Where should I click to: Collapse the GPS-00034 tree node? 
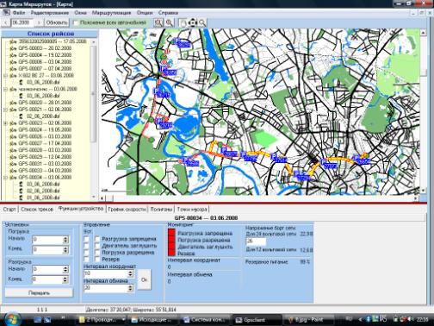5,177
